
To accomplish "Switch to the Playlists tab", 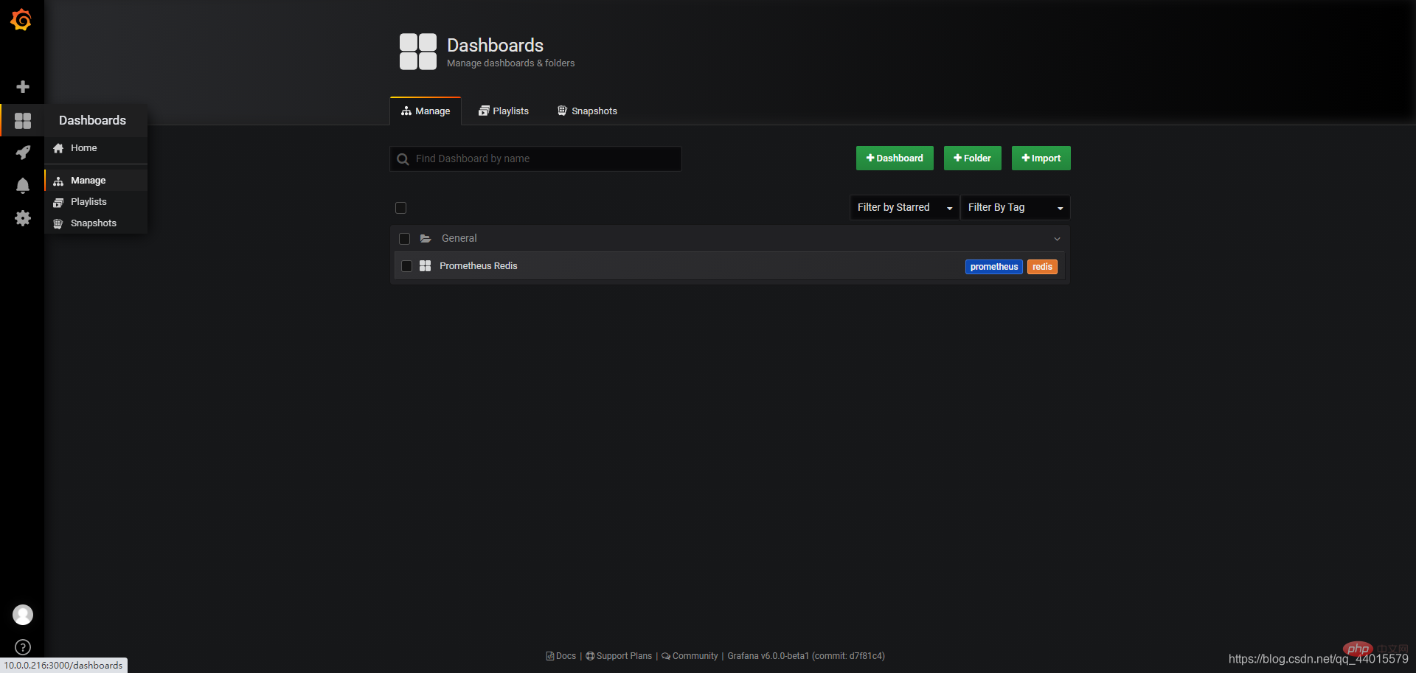I will [504, 111].
